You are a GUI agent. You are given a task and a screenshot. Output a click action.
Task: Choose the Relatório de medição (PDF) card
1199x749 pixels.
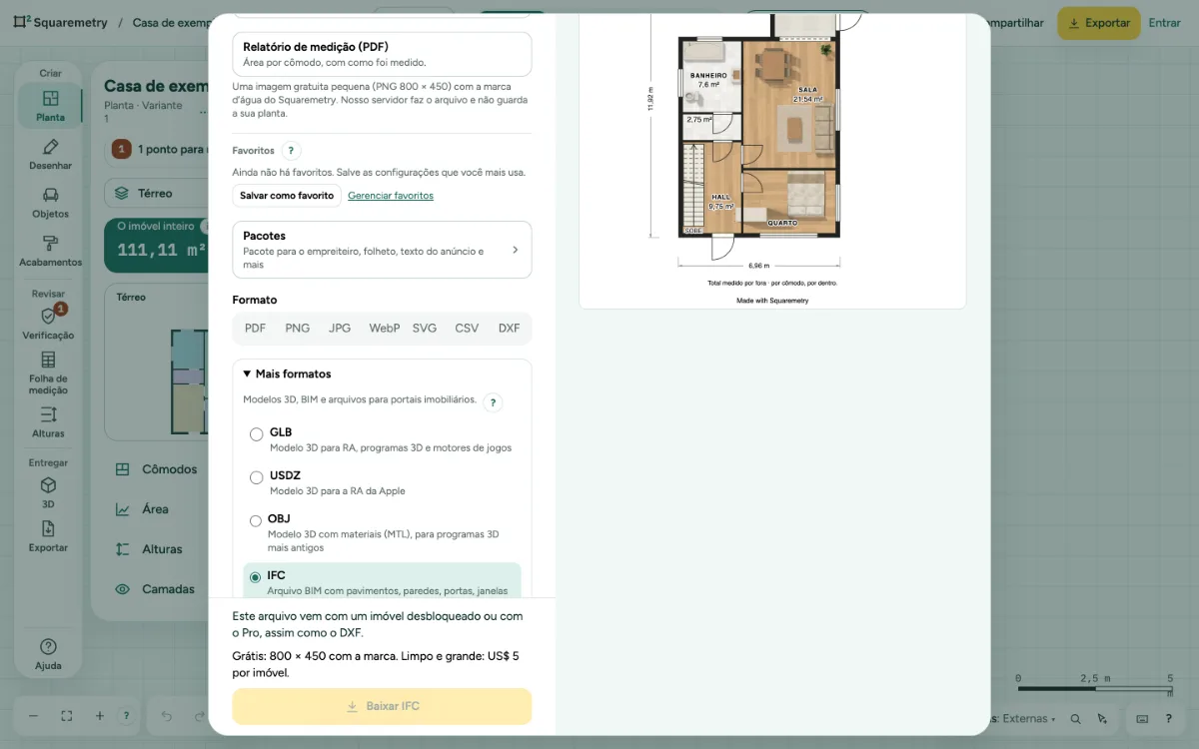pyautogui.click(x=382, y=54)
